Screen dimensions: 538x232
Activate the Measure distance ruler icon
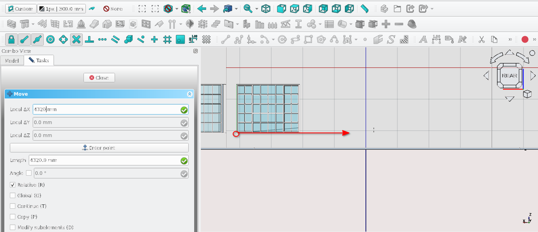point(365,9)
